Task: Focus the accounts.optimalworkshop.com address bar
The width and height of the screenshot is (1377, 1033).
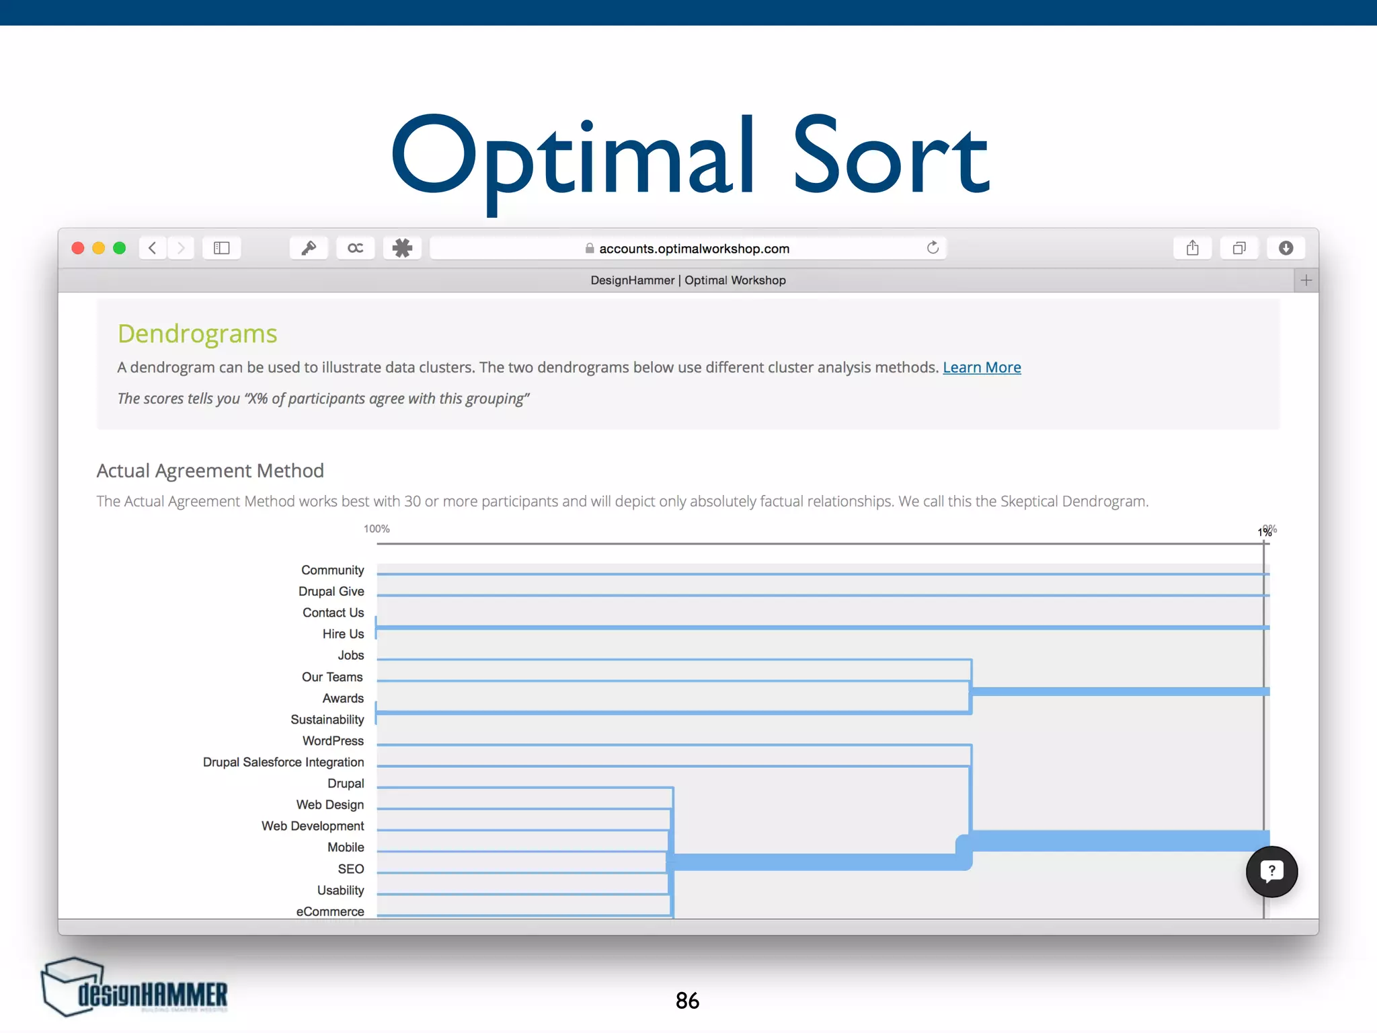Action: [688, 248]
